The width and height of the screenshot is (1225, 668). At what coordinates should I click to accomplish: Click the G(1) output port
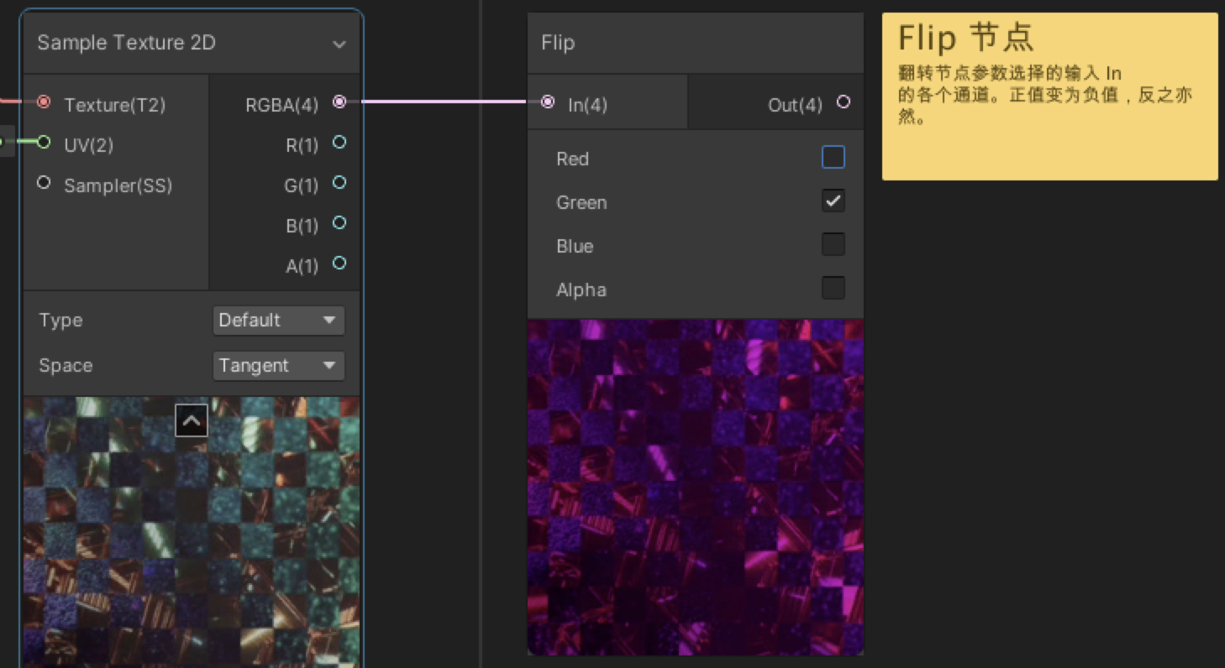339,183
